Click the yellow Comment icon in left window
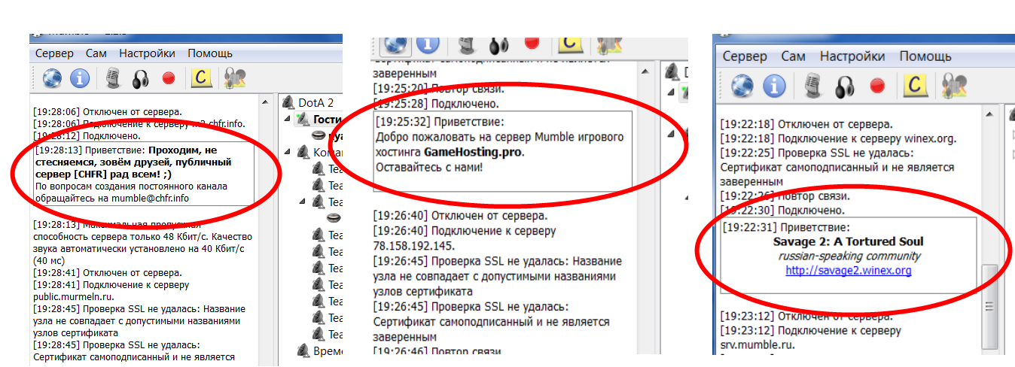 tap(201, 78)
